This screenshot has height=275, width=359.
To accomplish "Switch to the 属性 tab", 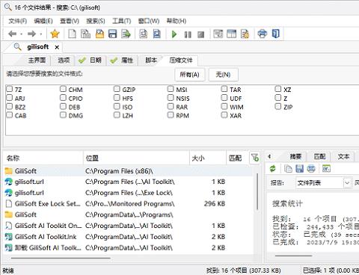I will point(123,61).
